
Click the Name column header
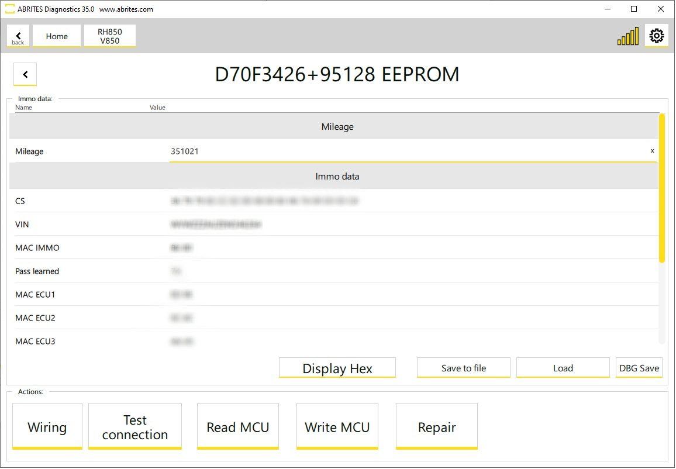coord(24,108)
